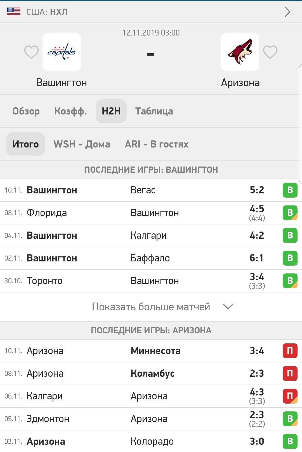The height and width of the screenshot is (452, 302).
Task: Select ARI - В гостях filter
Action: (157, 144)
